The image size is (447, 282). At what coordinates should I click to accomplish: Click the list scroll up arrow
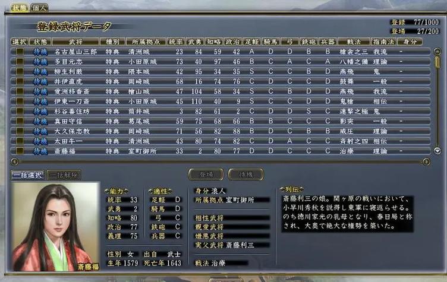click(437, 52)
